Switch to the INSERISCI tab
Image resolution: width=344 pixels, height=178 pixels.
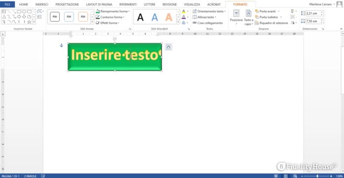pos(42,4)
